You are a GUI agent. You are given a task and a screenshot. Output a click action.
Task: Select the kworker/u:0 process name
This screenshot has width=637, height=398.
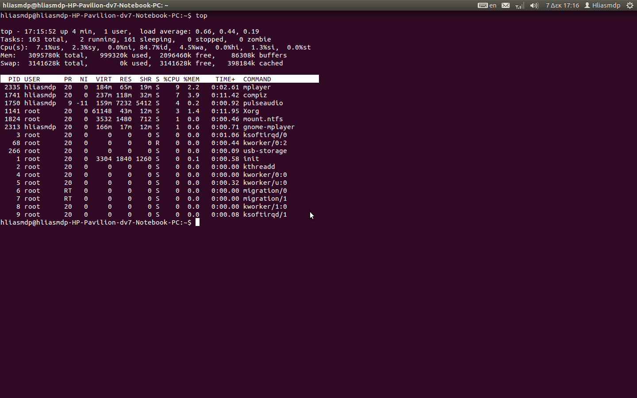click(265, 183)
